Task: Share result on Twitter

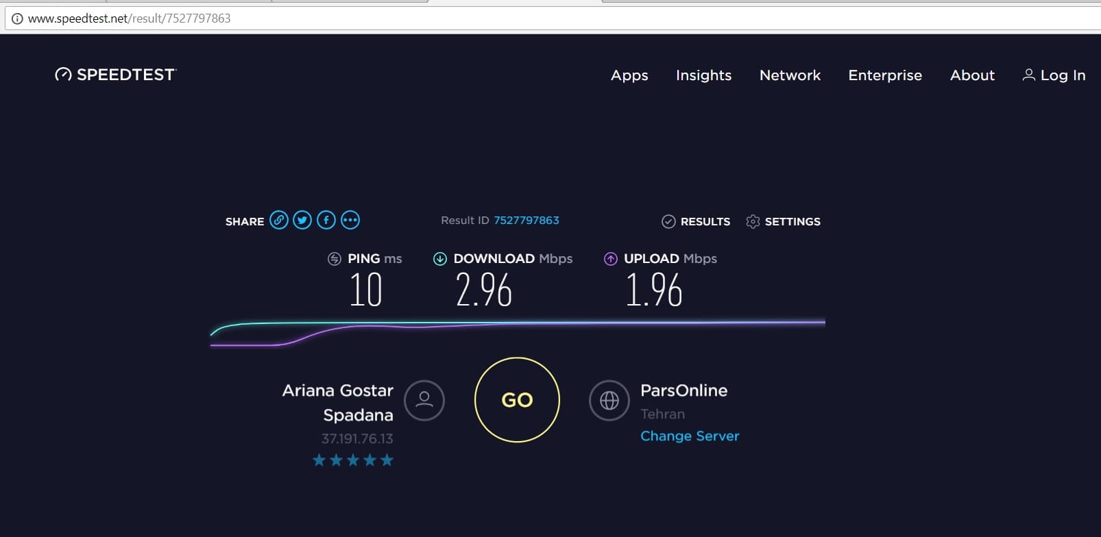Action: click(302, 220)
